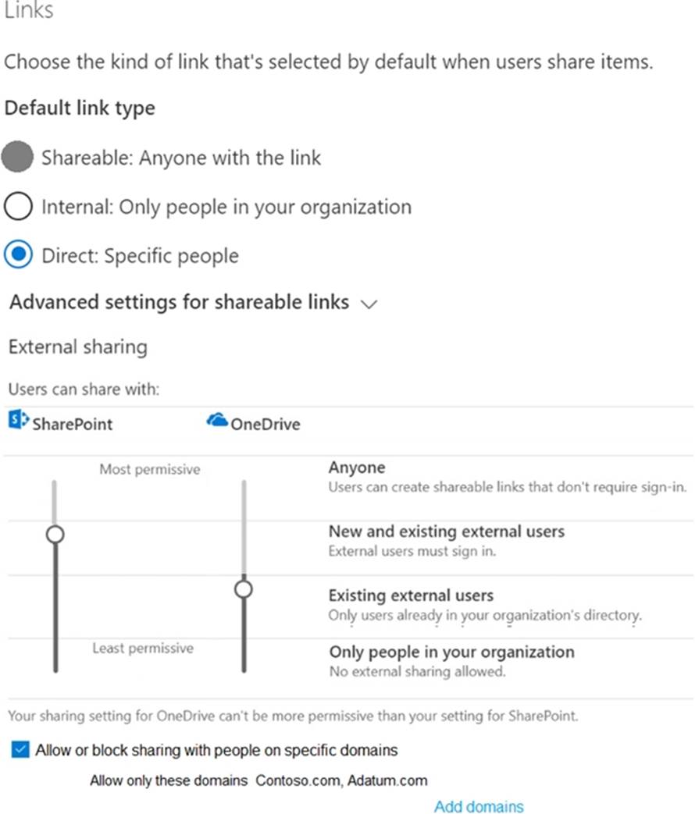Select Internal: Only people in your organization
The image size is (695, 814).
click(19, 207)
